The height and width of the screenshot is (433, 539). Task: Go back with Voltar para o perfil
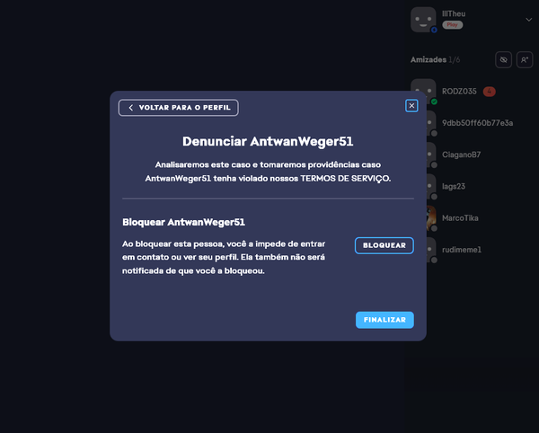(178, 108)
